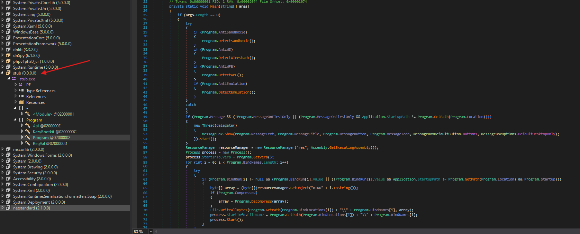580x234 pixels.
Task: Click the stub assembly icon
Action: [8, 73]
